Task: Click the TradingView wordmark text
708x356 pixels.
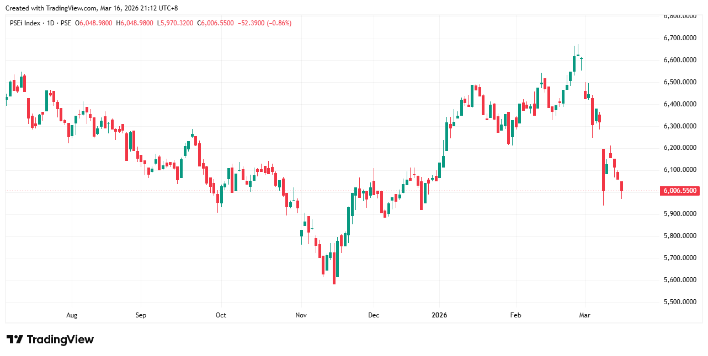Action: 60,339
